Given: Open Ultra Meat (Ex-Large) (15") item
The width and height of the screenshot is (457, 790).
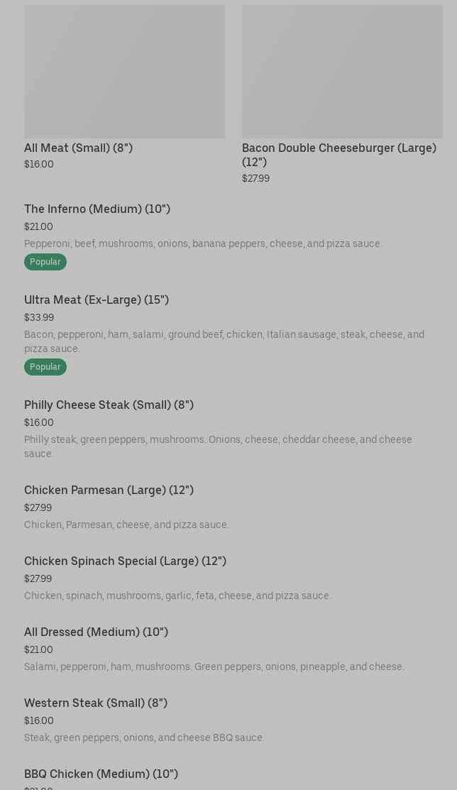Looking at the screenshot, I should point(97,300).
